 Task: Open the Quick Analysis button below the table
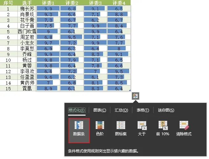(136, 96)
